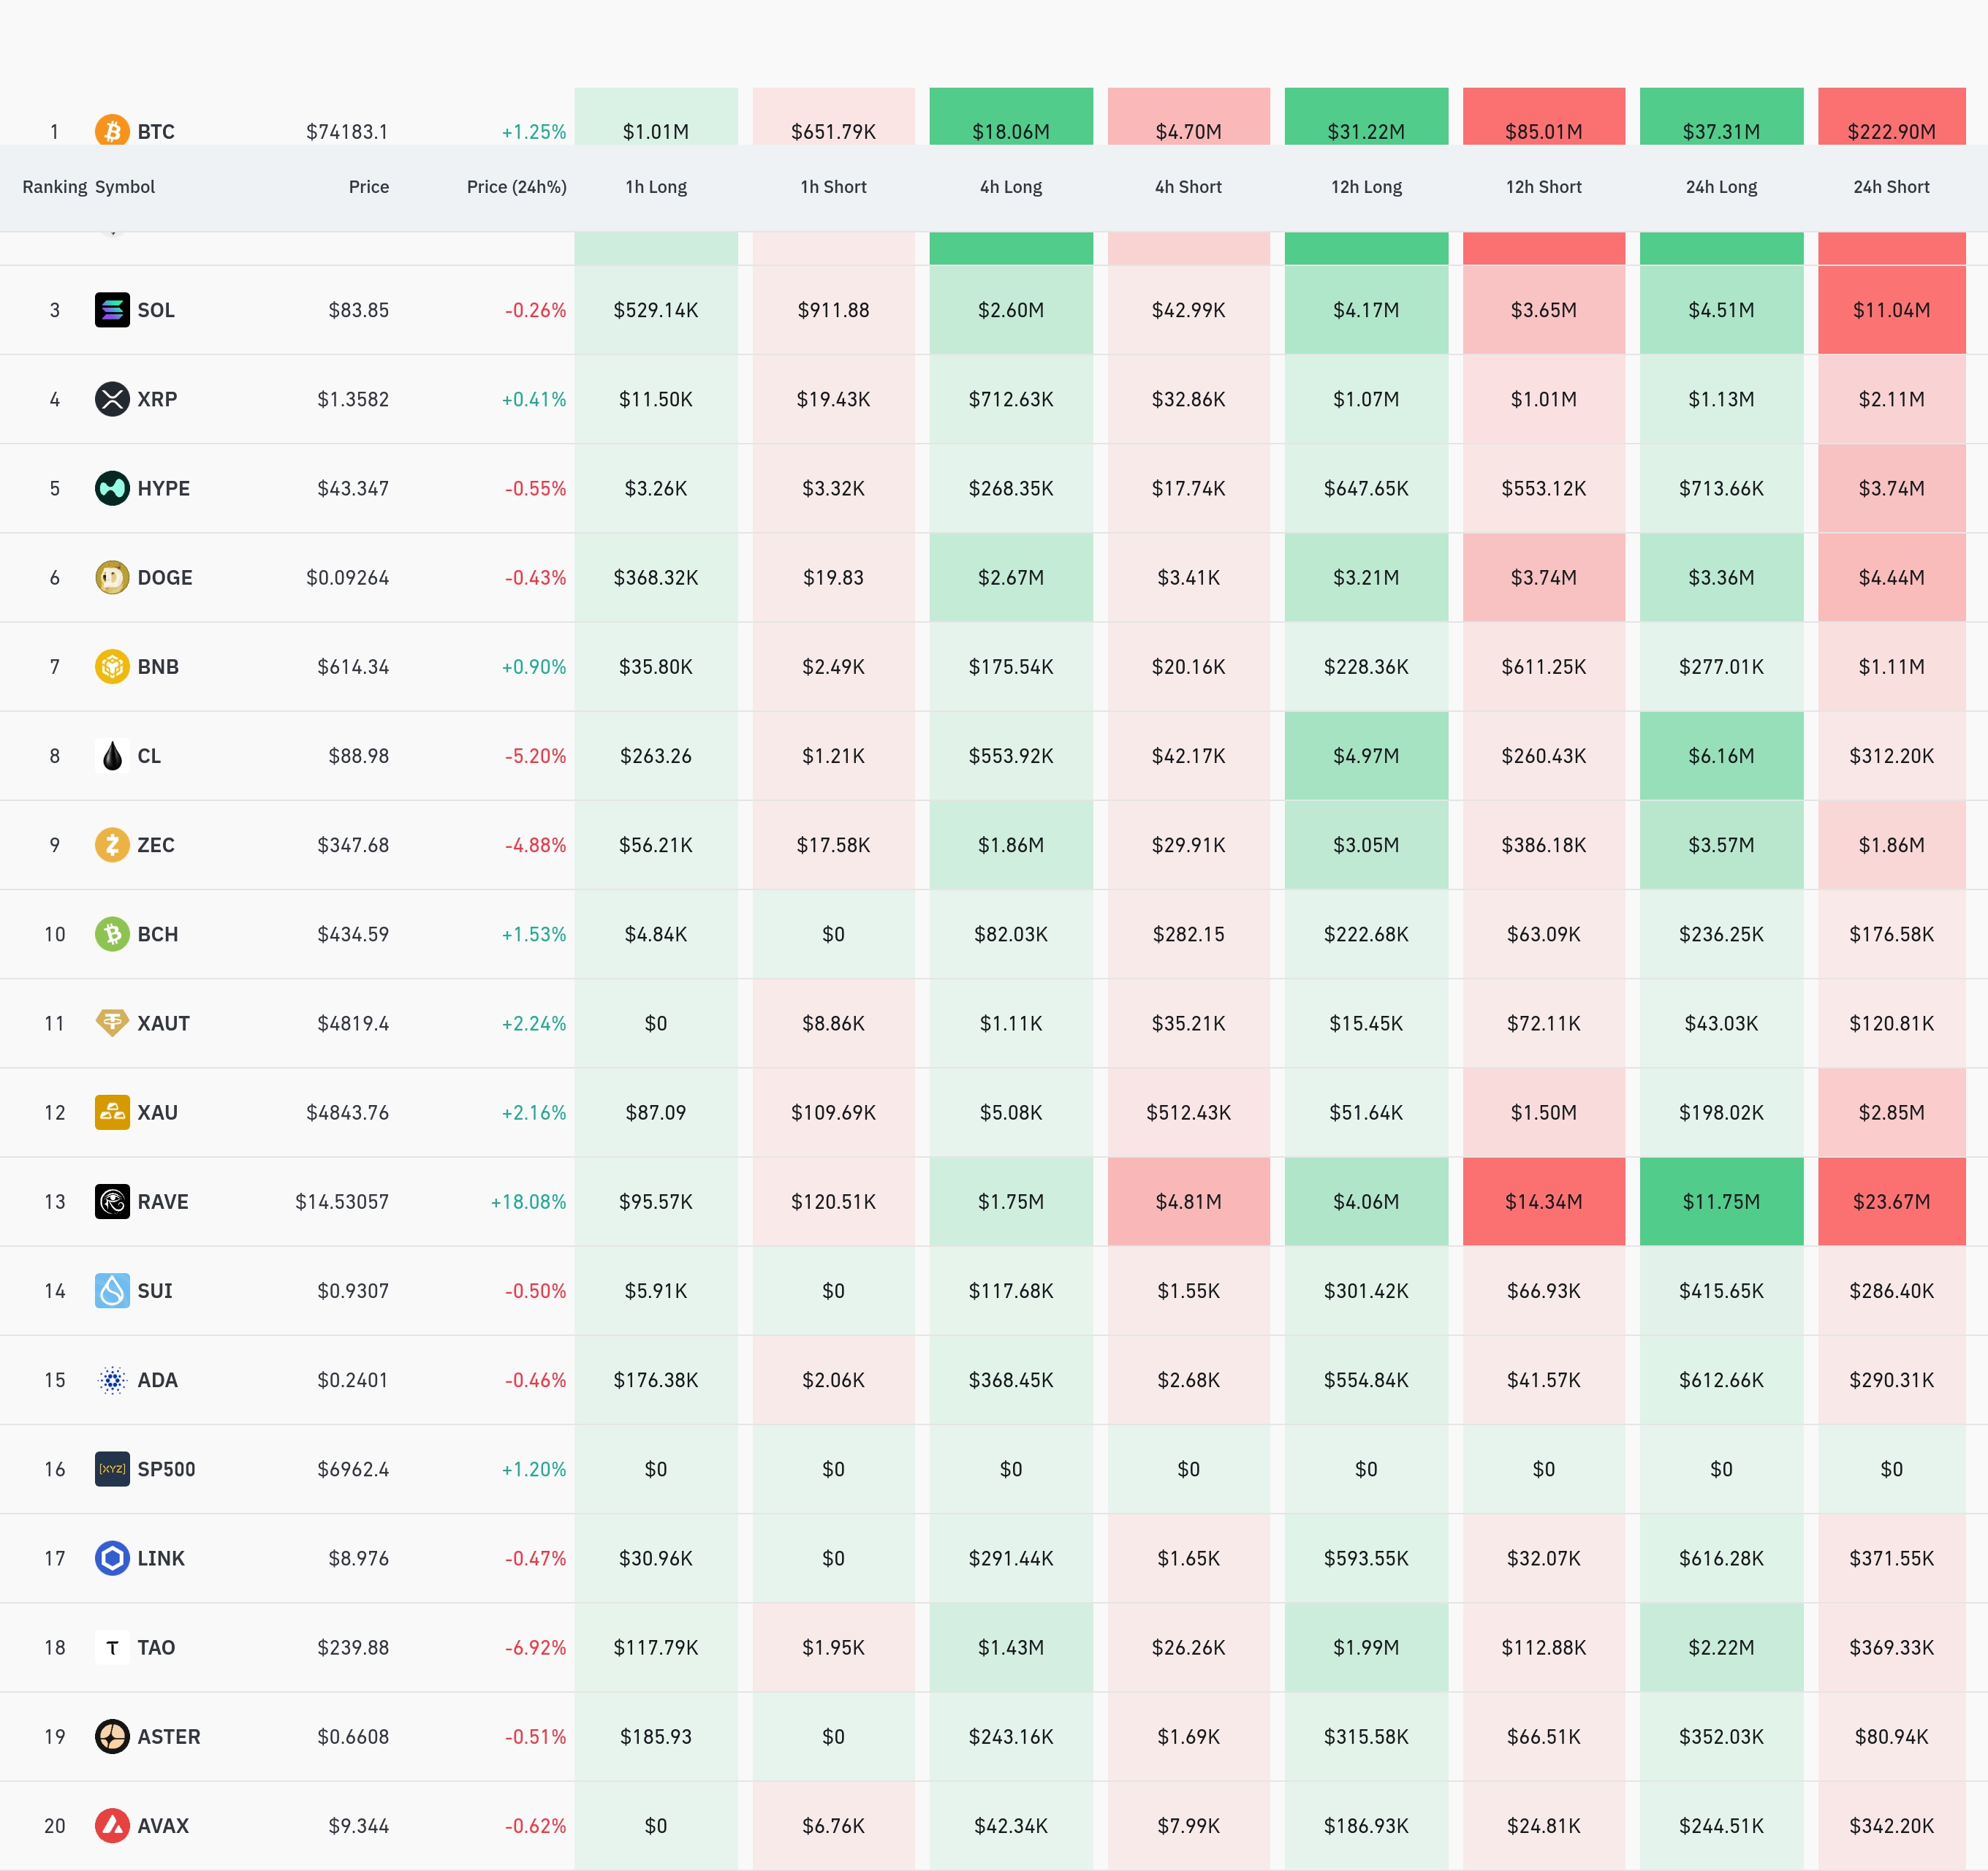Open the ASTER symbol link

tap(168, 1736)
